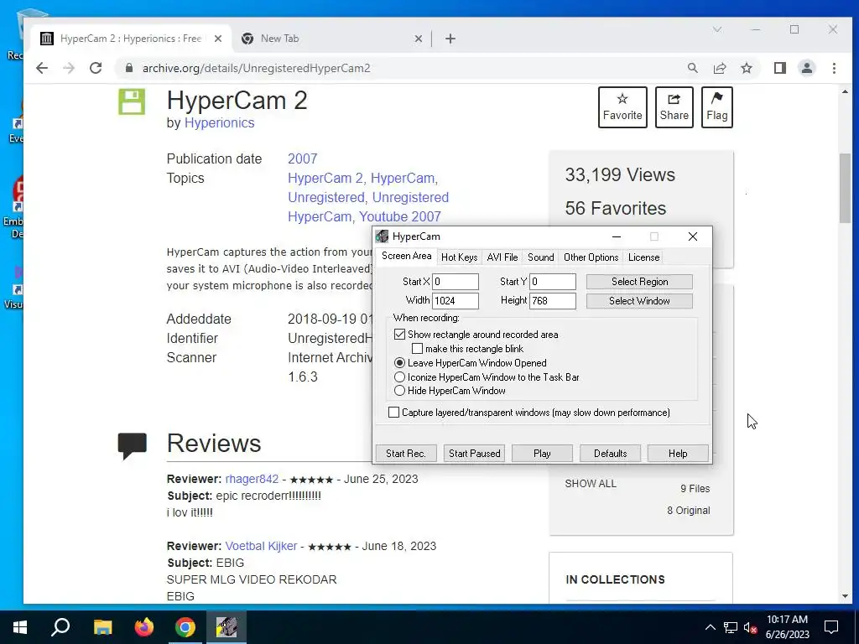Viewport: 859px width, 644px height.
Task: Open the Hyperionics author link
Action: (x=219, y=122)
